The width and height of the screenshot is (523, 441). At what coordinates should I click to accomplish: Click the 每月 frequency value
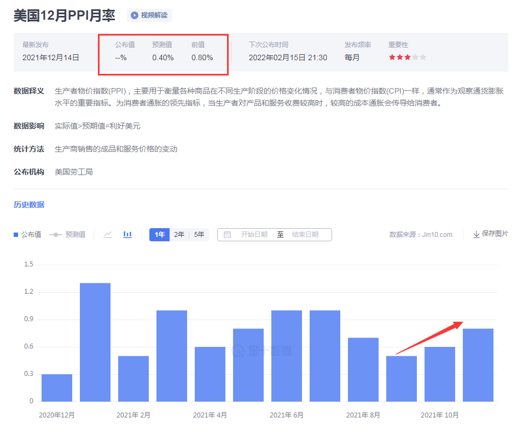pos(352,57)
